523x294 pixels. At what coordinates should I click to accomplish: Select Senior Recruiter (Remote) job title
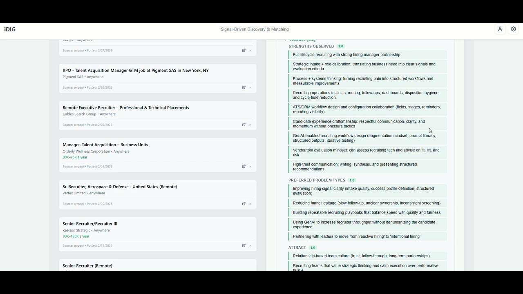pyautogui.click(x=87, y=266)
